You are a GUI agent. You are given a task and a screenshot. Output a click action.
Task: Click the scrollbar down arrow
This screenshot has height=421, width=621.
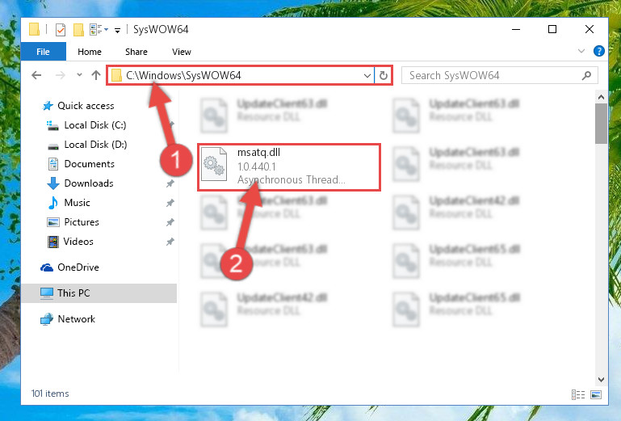601,379
